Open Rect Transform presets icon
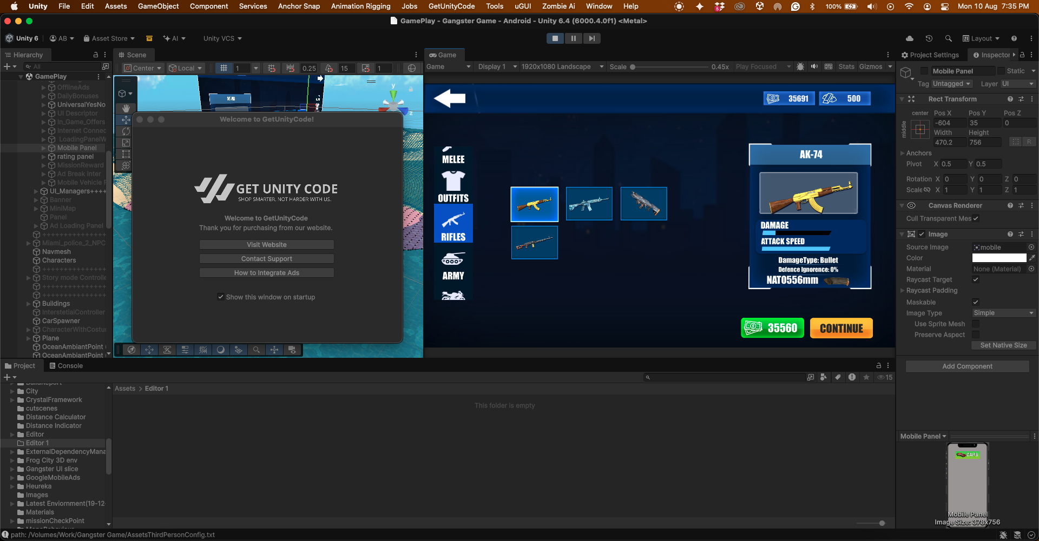Screen dimensions: 1039x541 pos(1021,99)
